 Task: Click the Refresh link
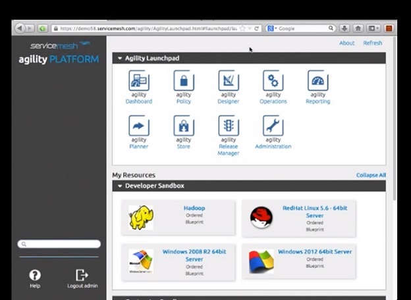372,43
